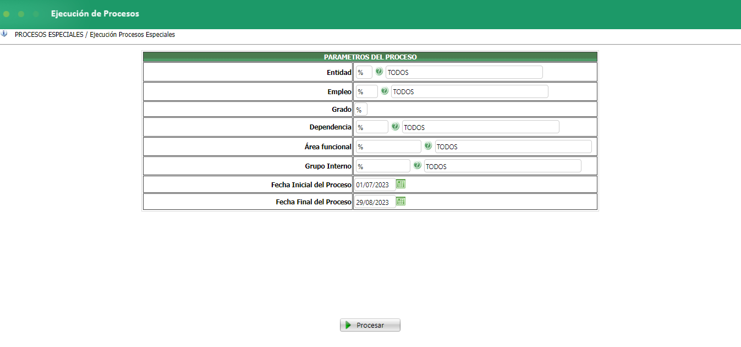The image size is (741, 347).
Task: Click the Fecha Final date field 29/08/2023
Action: coord(375,202)
